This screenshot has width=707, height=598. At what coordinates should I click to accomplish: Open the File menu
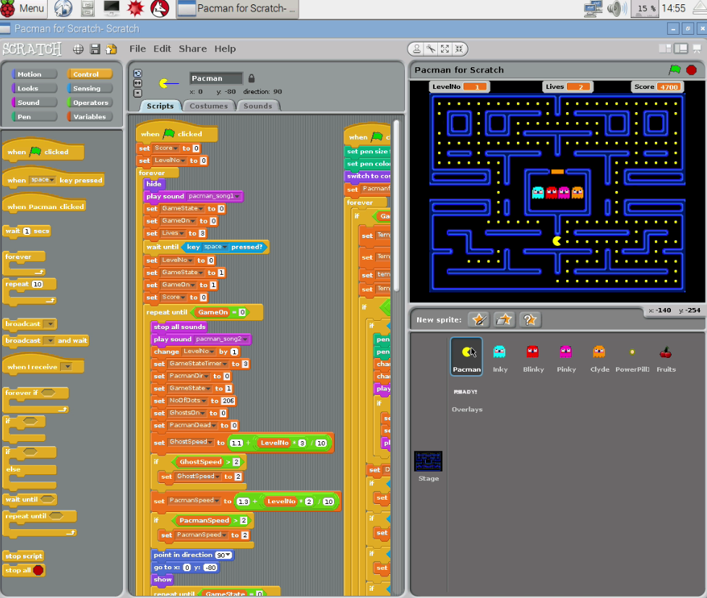(x=137, y=48)
